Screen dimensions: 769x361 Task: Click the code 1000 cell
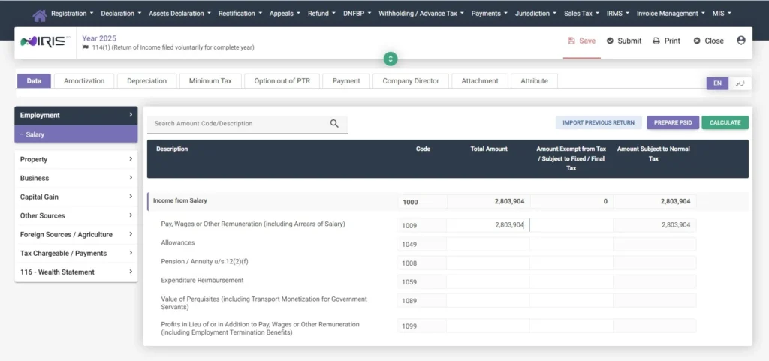[422, 202]
